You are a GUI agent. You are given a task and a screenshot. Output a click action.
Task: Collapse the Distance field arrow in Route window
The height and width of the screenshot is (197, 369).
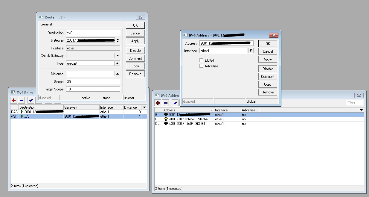pyautogui.click(x=118, y=74)
